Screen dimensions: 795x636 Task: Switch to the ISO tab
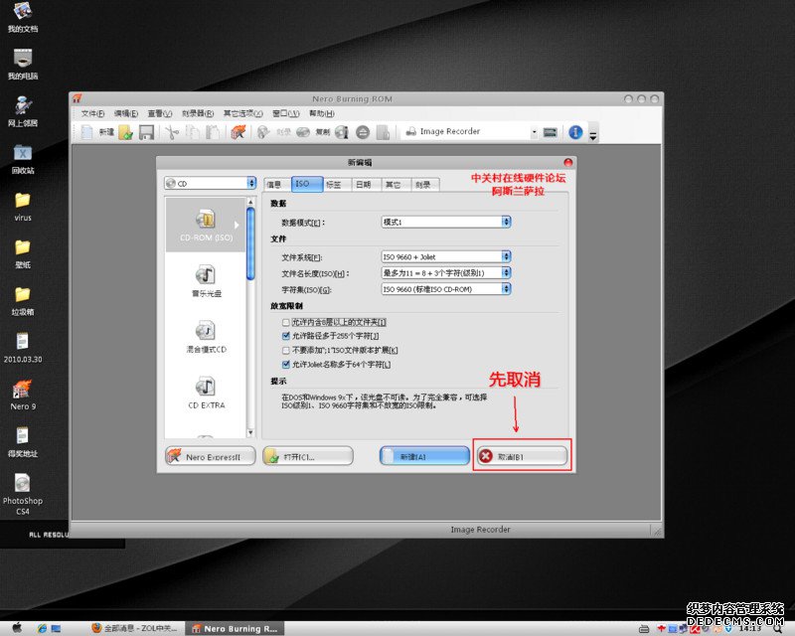[x=307, y=184]
